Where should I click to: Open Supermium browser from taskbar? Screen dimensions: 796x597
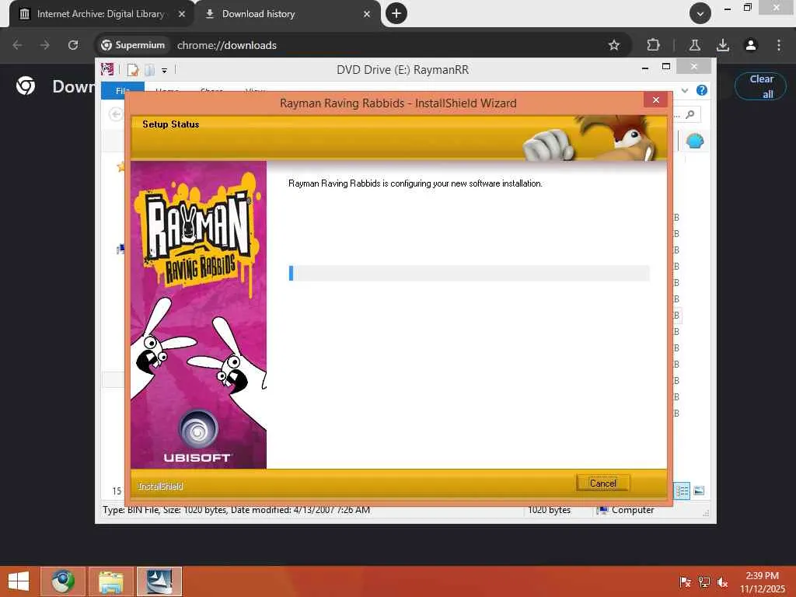(62, 581)
